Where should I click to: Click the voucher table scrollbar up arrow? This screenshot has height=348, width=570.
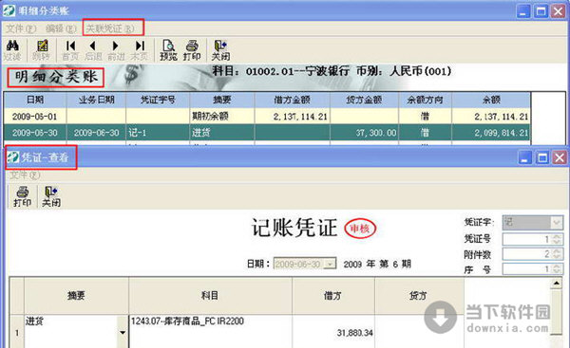pyautogui.click(x=557, y=283)
